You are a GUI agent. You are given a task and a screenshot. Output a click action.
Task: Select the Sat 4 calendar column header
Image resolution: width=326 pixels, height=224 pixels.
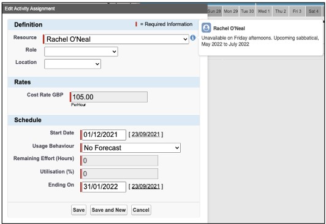pos(314,11)
